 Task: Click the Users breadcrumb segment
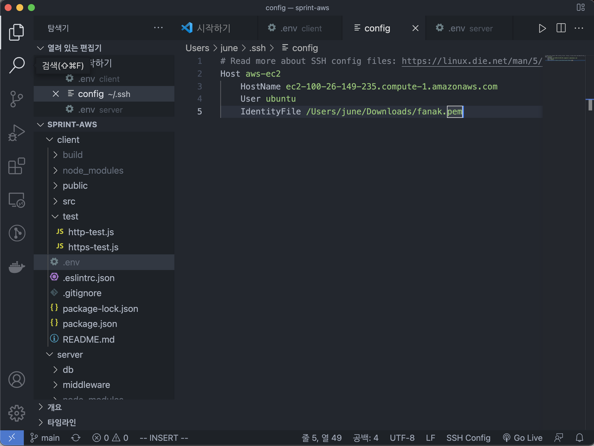pyautogui.click(x=197, y=48)
